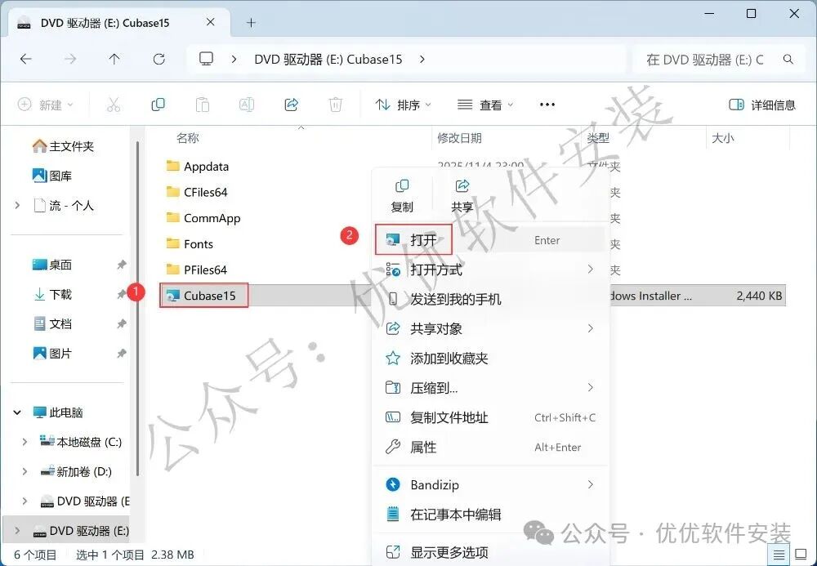Click the Delete trash toolbar icon

(x=336, y=105)
